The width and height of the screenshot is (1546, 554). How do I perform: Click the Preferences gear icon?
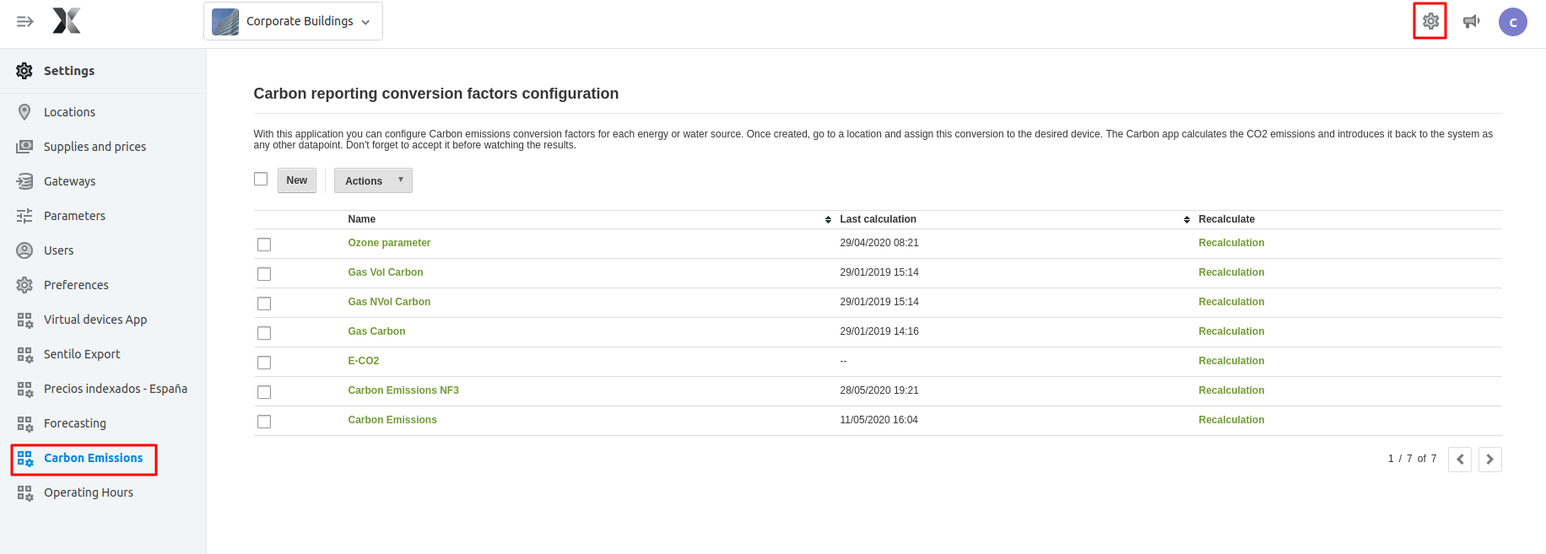point(24,285)
